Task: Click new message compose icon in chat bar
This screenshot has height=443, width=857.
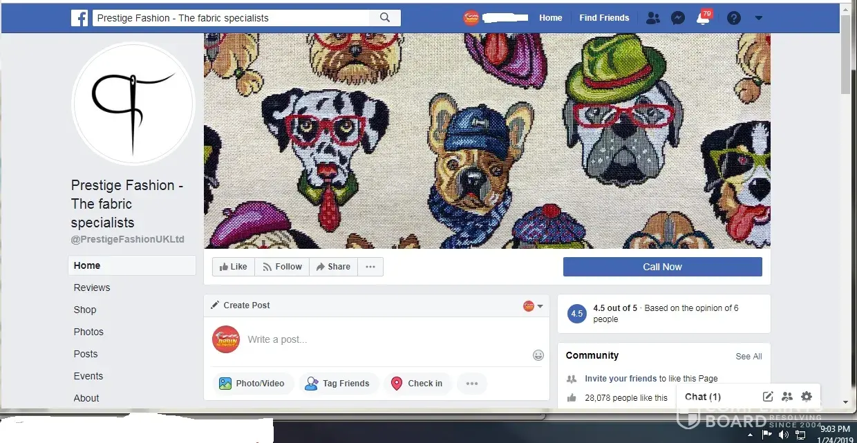Action: [x=768, y=397]
